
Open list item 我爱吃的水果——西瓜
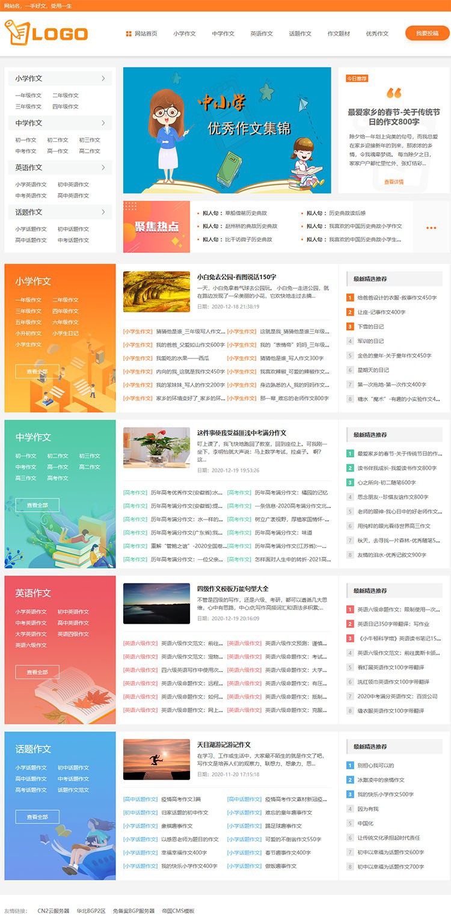(x=182, y=358)
